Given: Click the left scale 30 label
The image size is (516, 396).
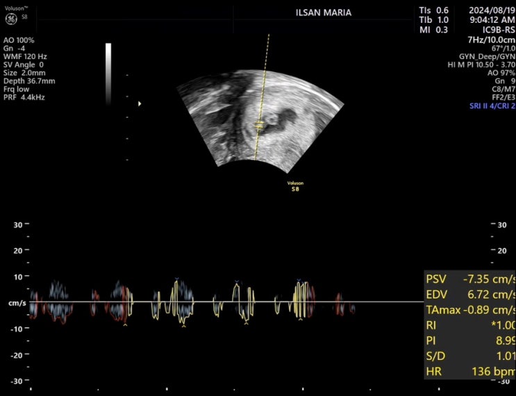Looking at the screenshot, I should click(x=18, y=225).
